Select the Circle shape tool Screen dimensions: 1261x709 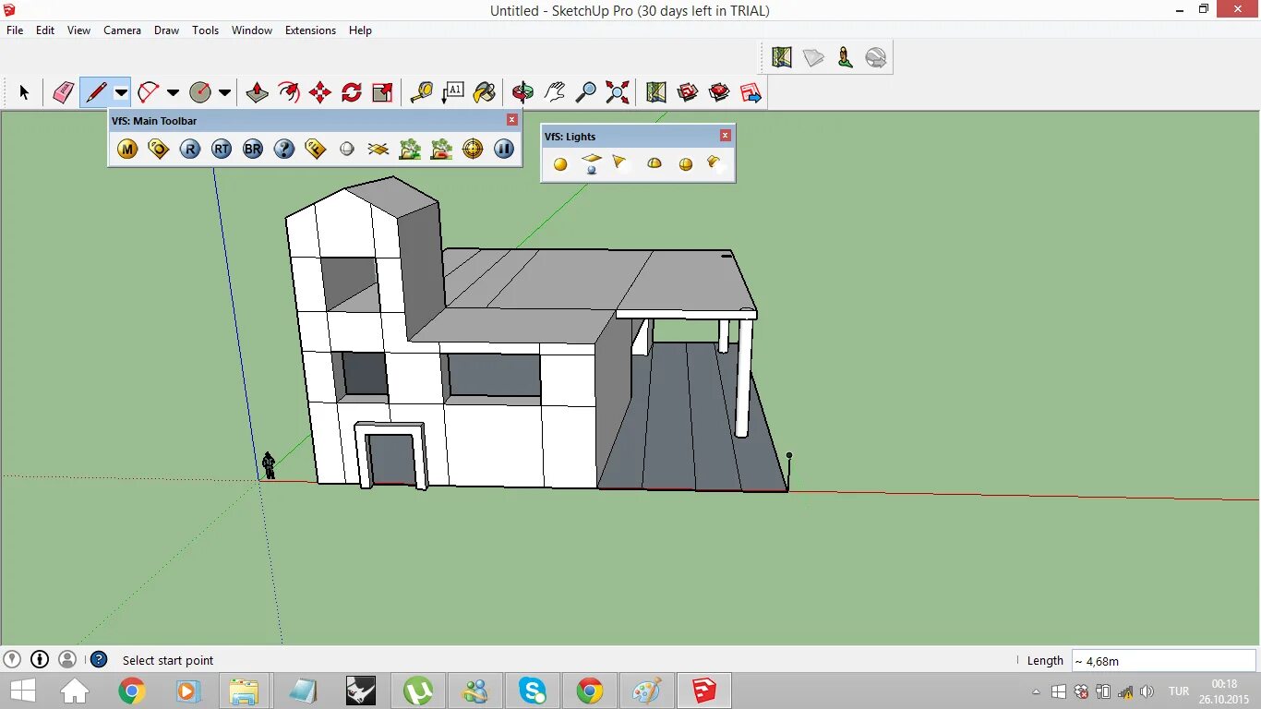tap(200, 92)
